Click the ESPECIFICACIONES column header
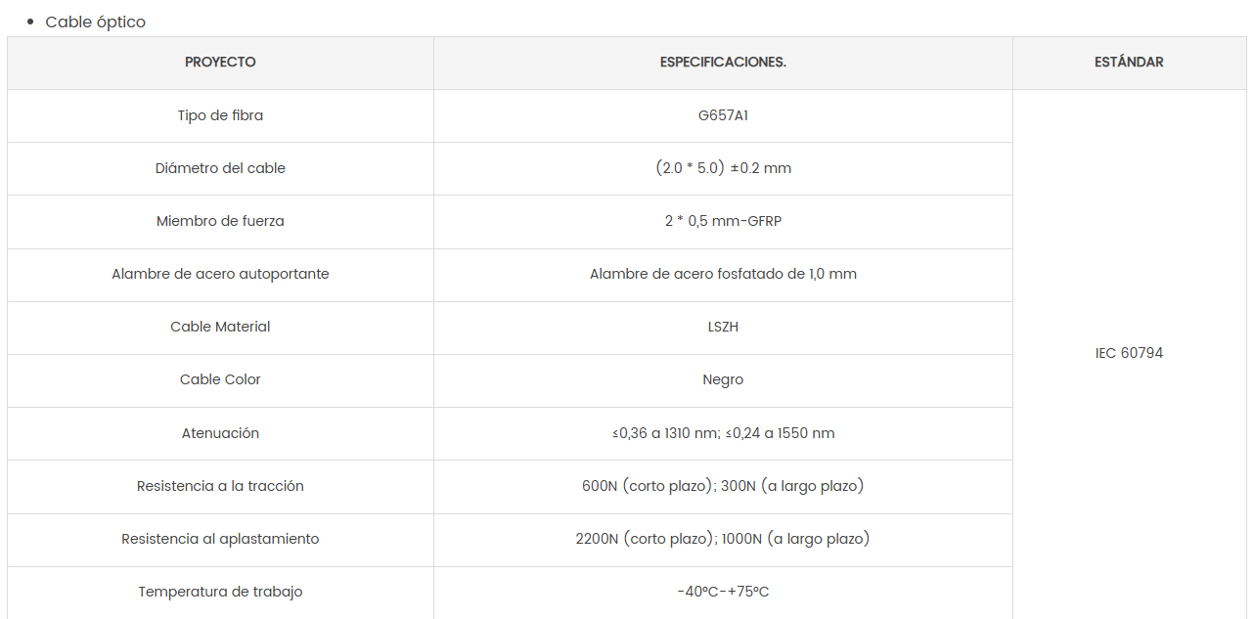Viewport: 1254px width, 619px height. 723,63
